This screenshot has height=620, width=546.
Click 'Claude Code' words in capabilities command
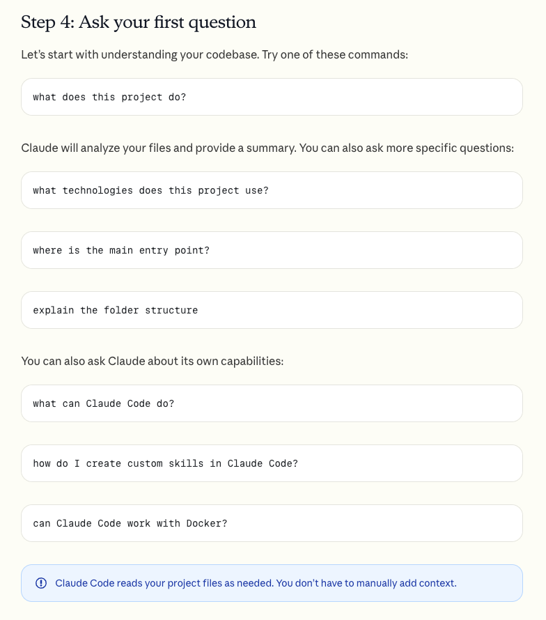[118, 404]
